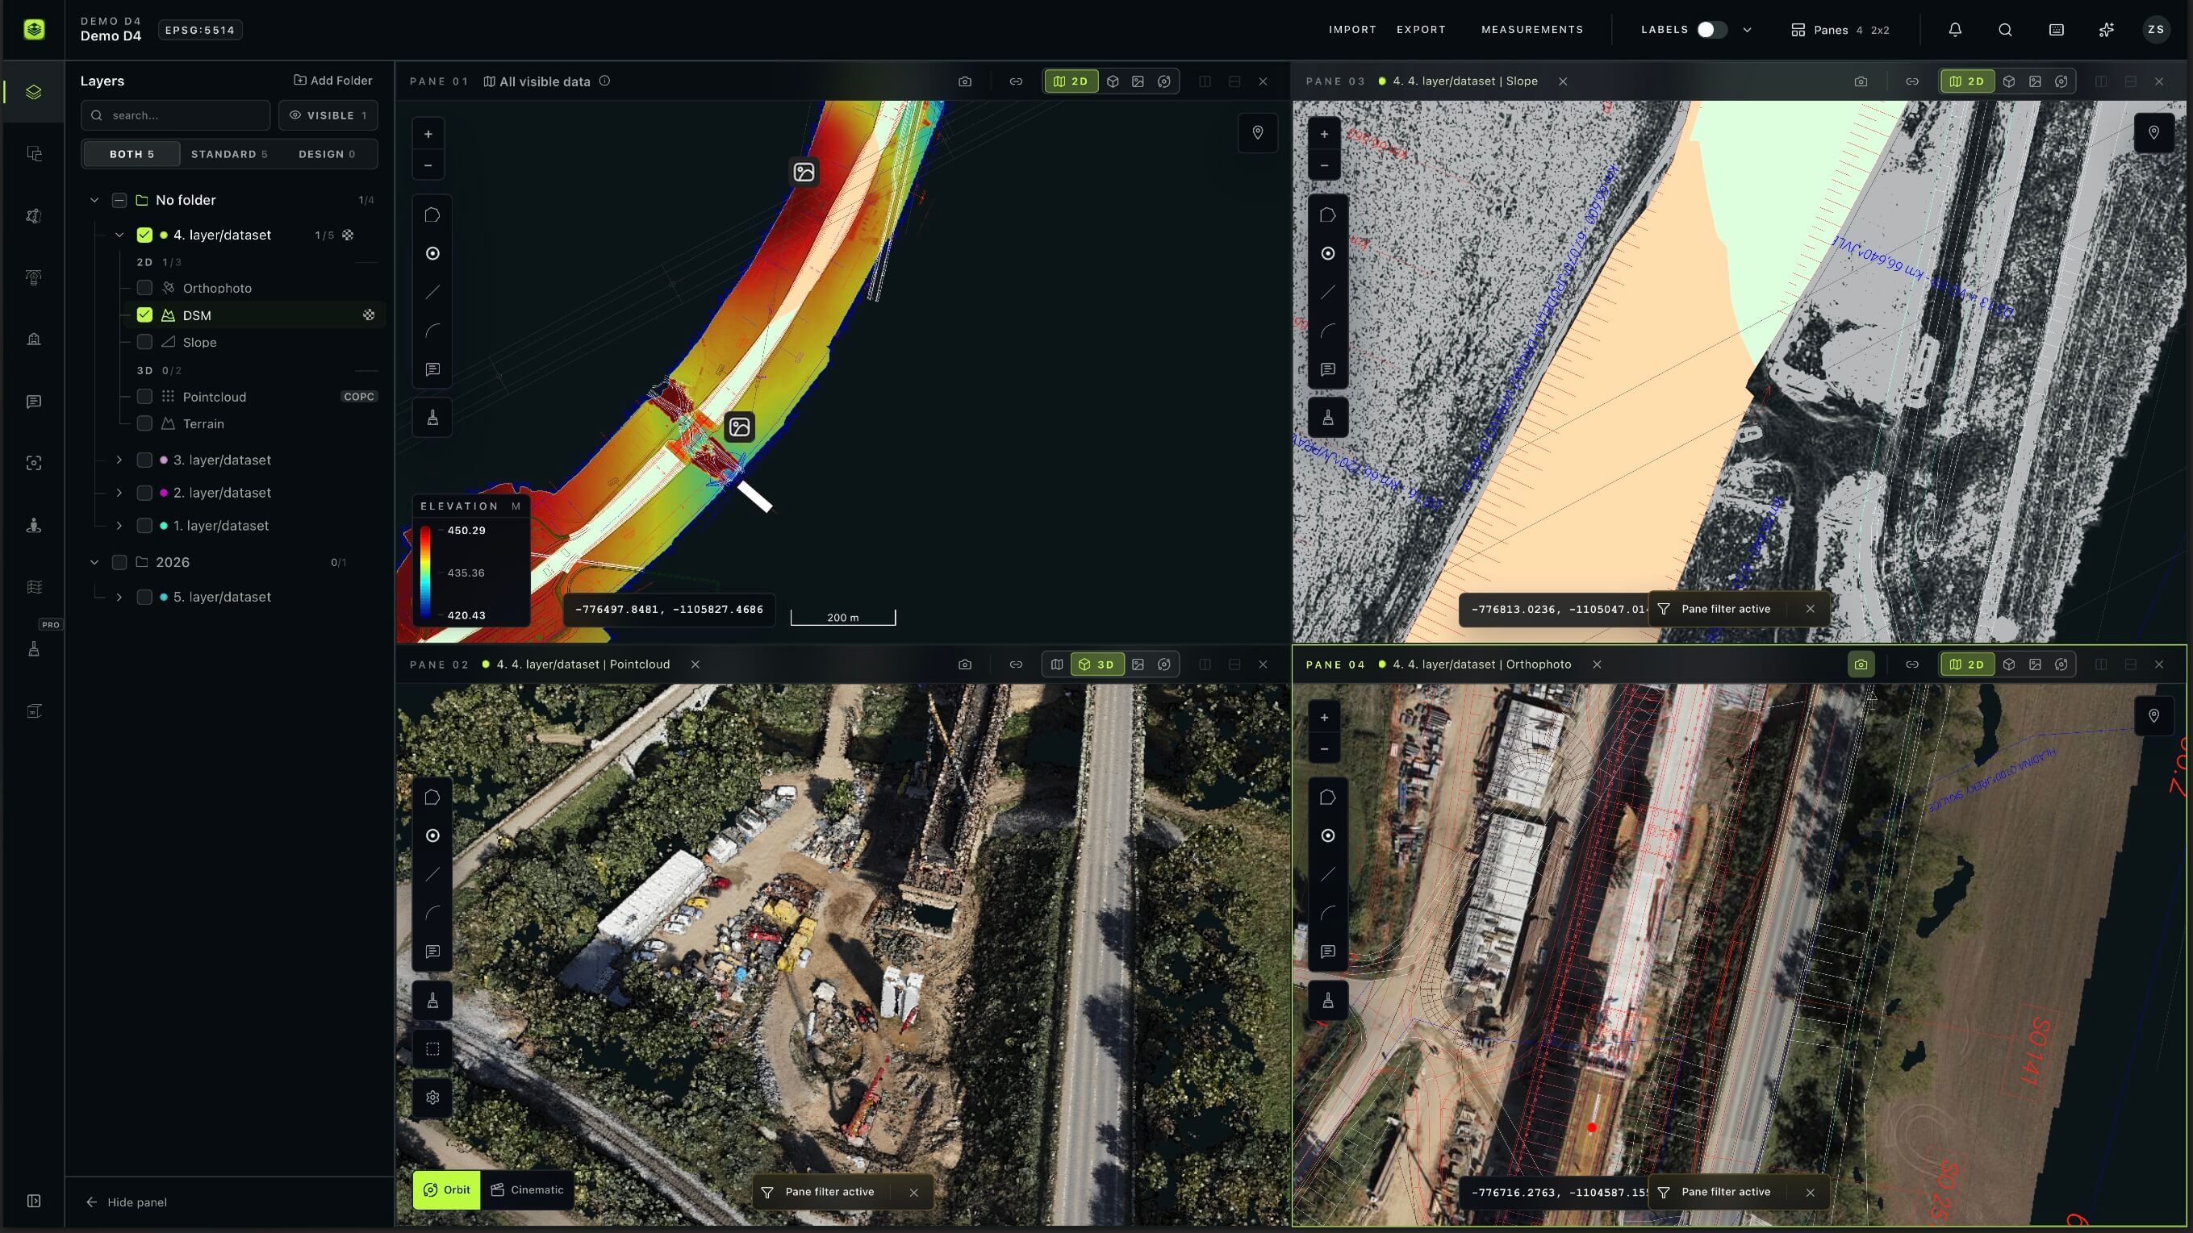The width and height of the screenshot is (2193, 1233).
Task: Enable the Pointcloud layer checkbox
Action: (x=144, y=397)
